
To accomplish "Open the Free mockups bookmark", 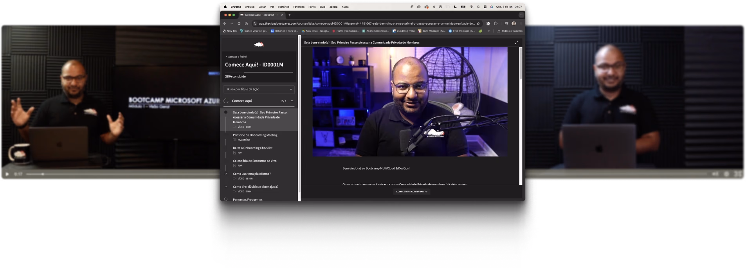I will [x=462, y=31].
